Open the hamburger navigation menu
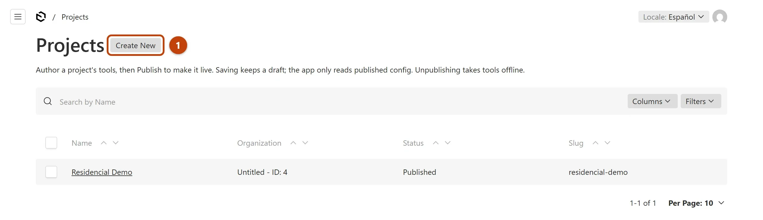The width and height of the screenshot is (763, 220). pos(18,17)
